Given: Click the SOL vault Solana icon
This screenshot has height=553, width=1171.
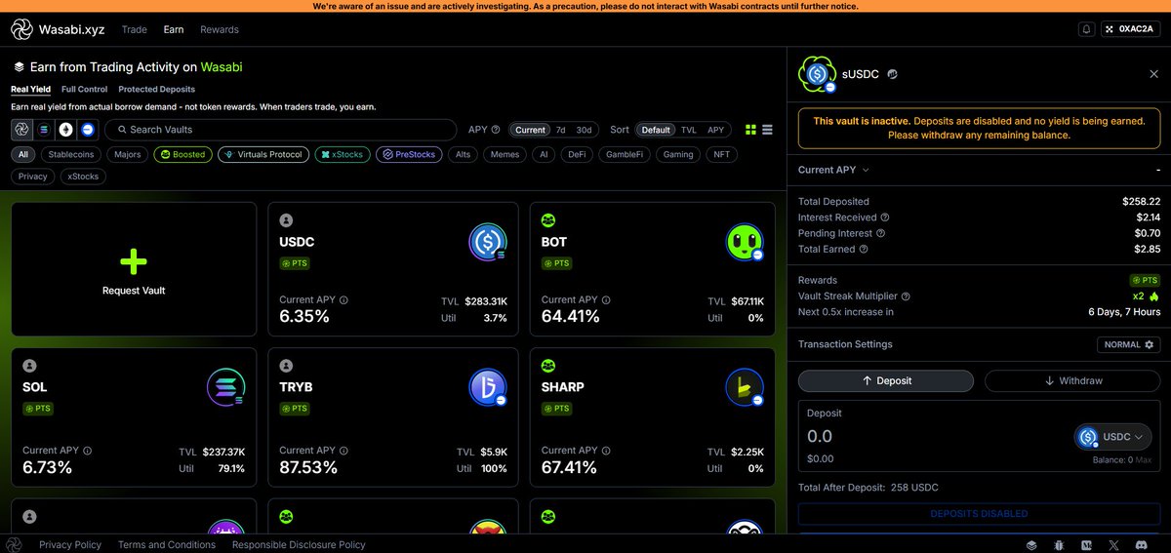Looking at the screenshot, I should click(226, 387).
